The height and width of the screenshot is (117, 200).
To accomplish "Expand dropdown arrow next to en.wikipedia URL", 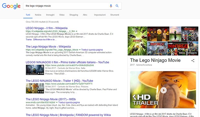I will coord(80,50).
